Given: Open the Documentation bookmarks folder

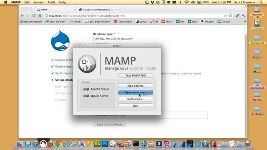Looking at the screenshot, I should [x=31, y=22].
